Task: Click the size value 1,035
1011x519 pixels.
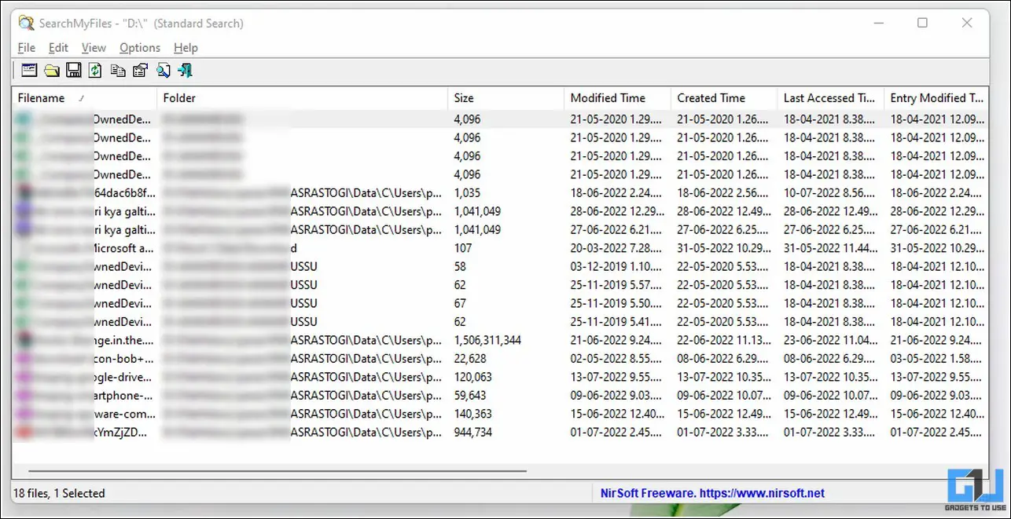Action: [467, 192]
